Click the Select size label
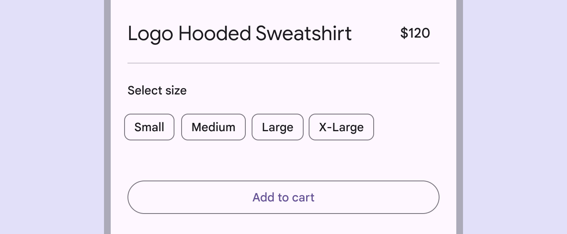This screenshot has height=234, width=567. [x=157, y=90]
